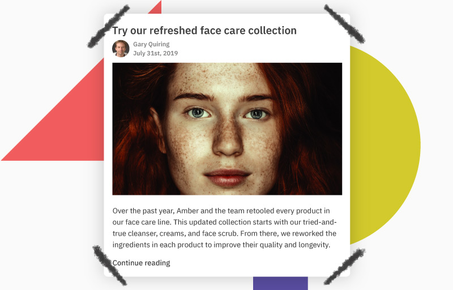
Task: Click the article excerpt paragraph
Action: (x=224, y=228)
